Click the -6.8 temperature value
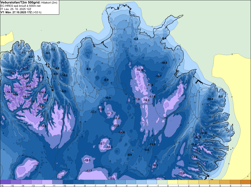Image resolution: width=251 pixels, height=187 pixels. click(x=136, y=39)
